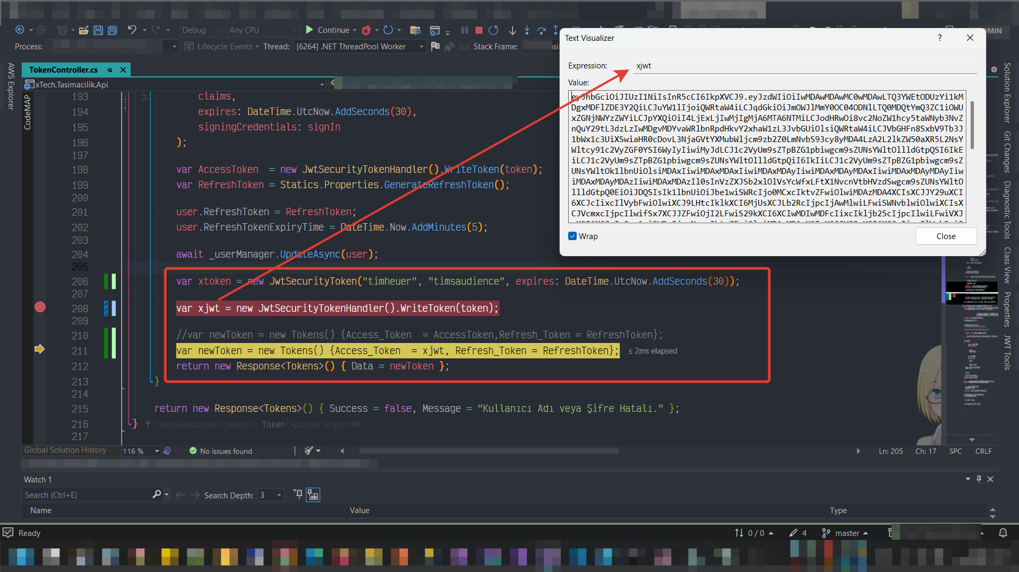
Task: Uncheck the Wrap checkbox
Action: click(x=572, y=236)
